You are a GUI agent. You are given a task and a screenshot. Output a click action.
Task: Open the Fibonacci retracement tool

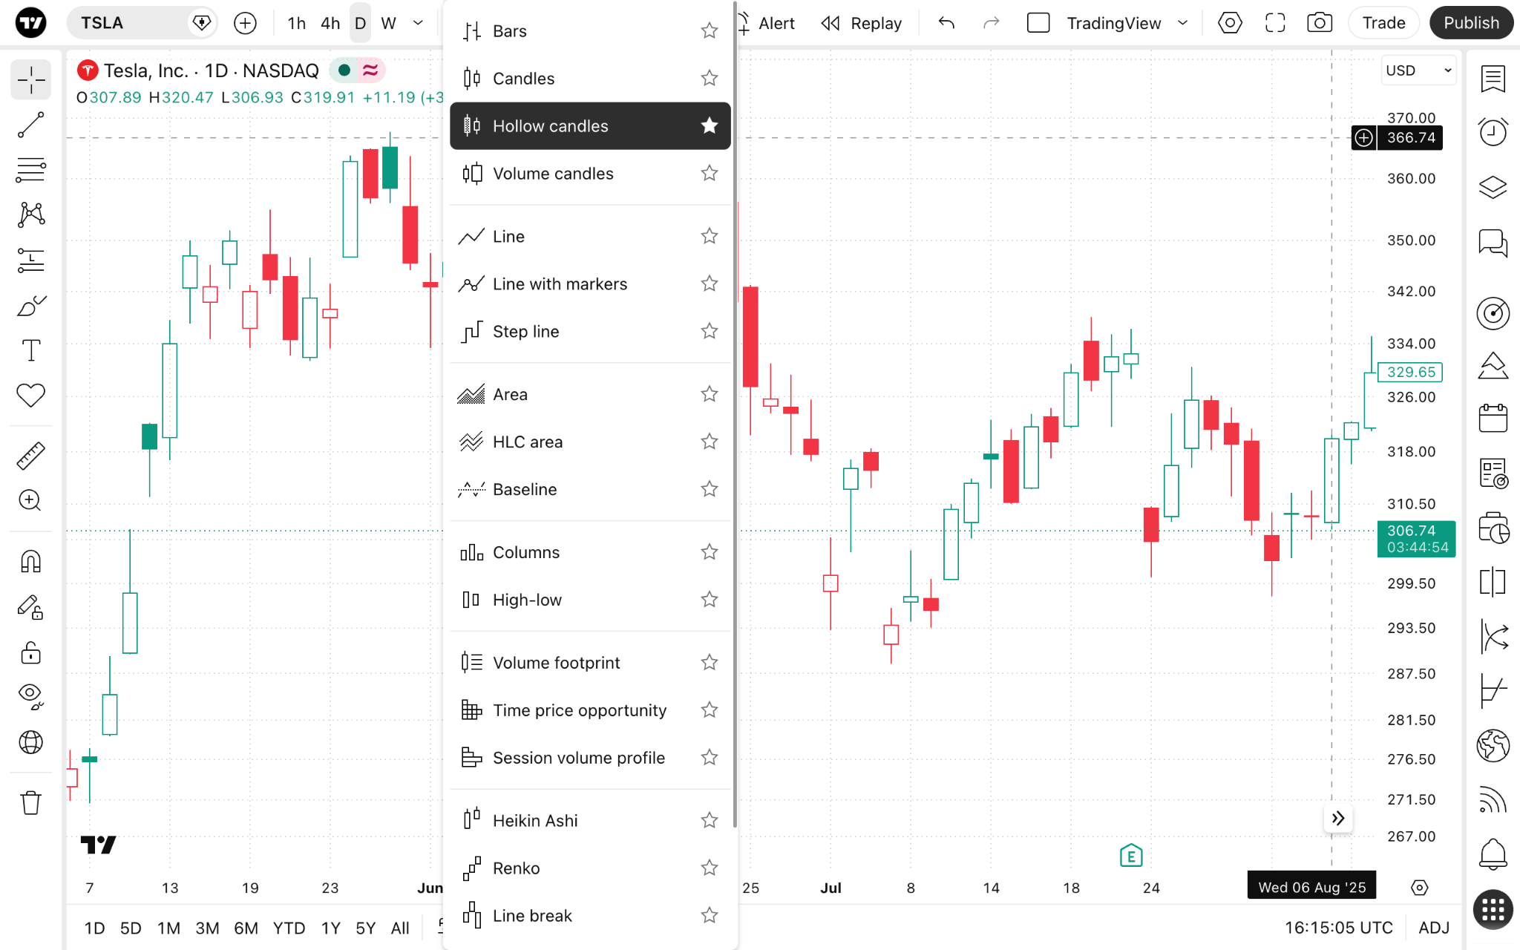30,170
